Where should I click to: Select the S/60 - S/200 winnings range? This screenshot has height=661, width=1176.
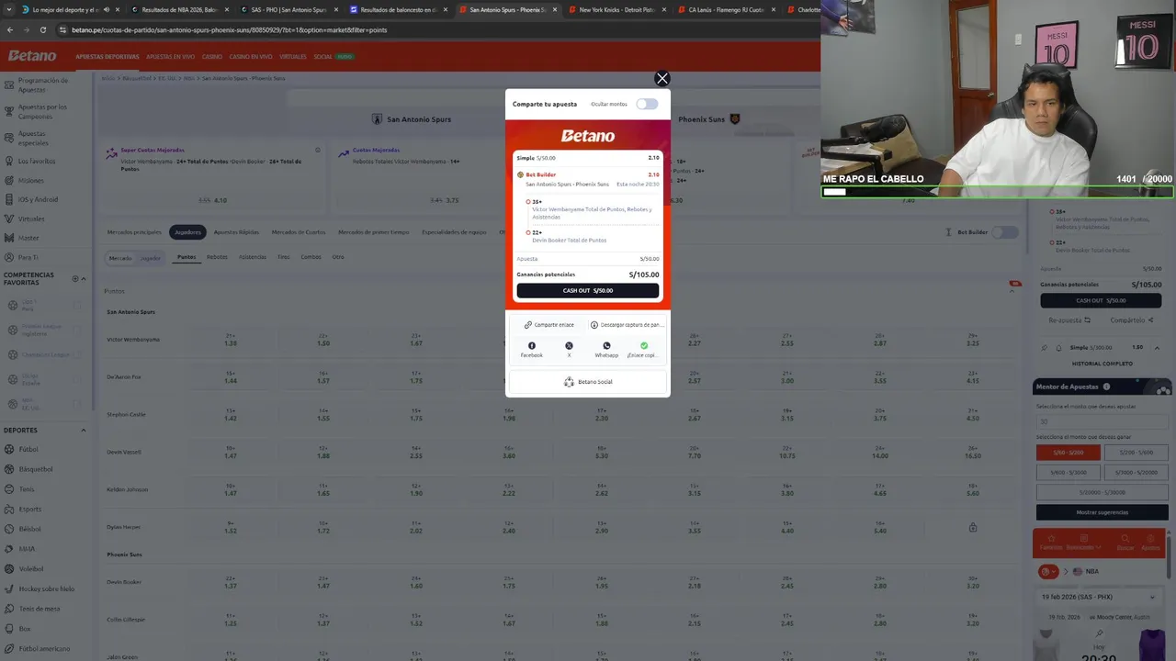coord(1069,453)
